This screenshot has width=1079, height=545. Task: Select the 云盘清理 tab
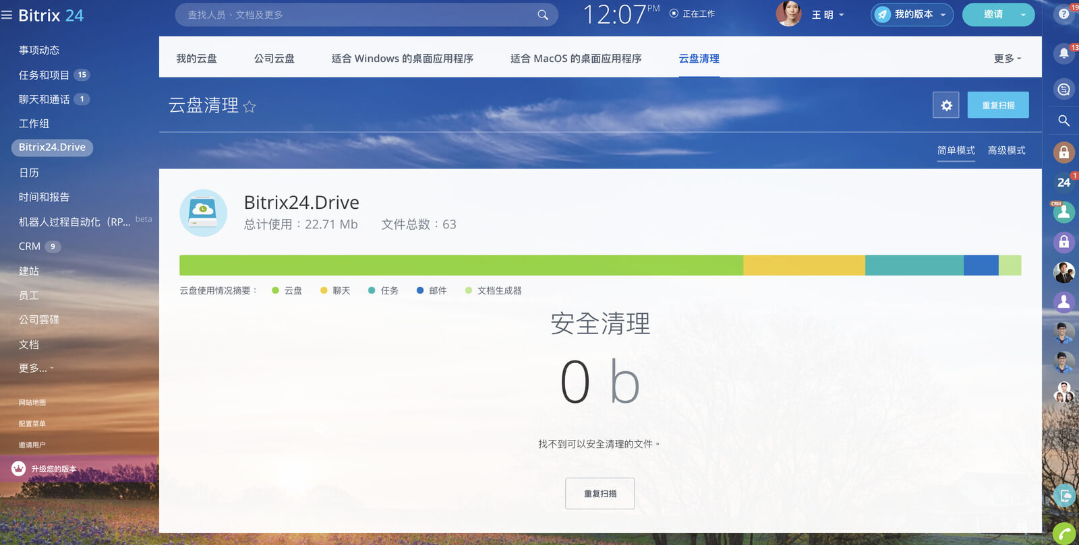tap(699, 59)
